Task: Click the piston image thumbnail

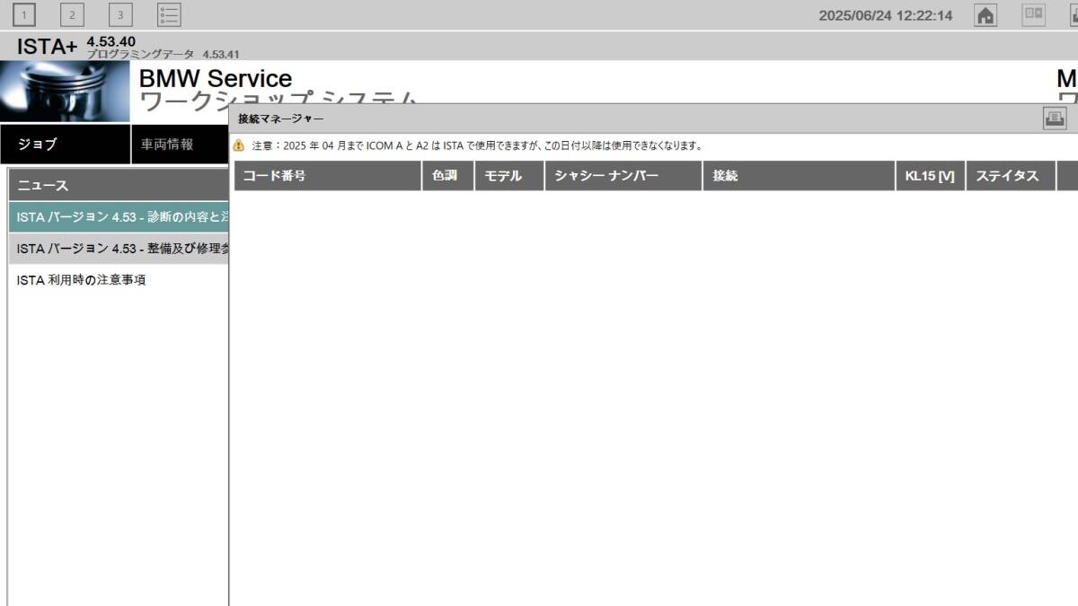Action: coord(65,92)
